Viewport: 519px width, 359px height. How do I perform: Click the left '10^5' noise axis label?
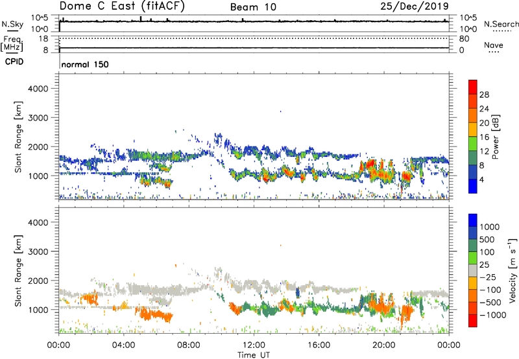(40, 18)
